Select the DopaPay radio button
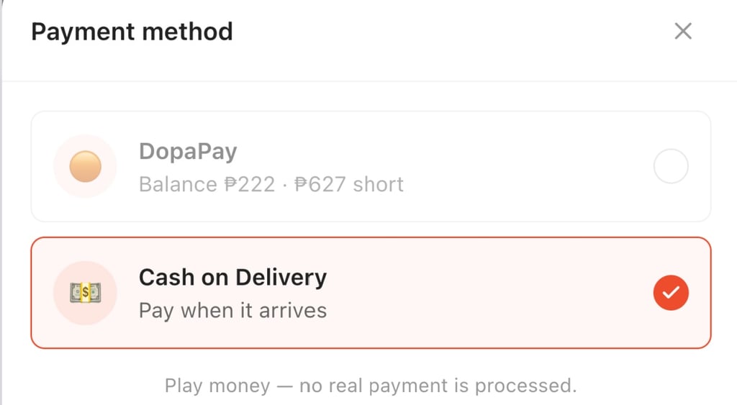The width and height of the screenshot is (737, 405). tap(671, 166)
